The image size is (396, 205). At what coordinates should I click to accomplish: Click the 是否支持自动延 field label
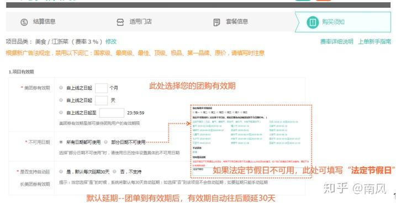click(35, 172)
